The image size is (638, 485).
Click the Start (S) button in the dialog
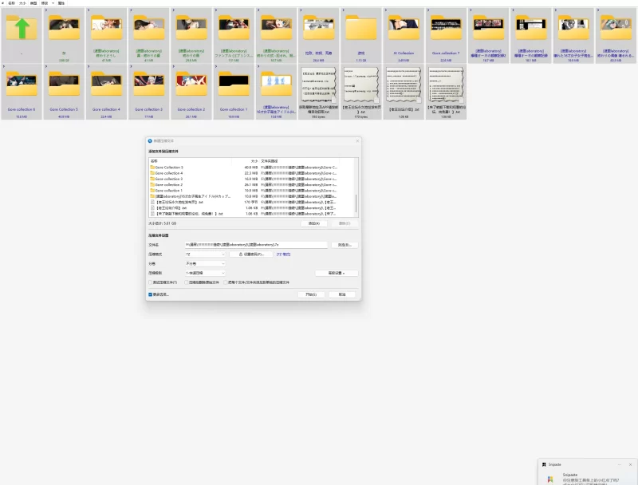[311, 294]
